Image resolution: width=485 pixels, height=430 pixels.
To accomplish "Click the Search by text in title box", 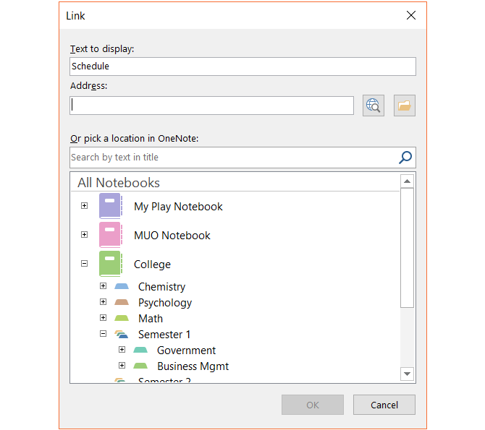I will pos(242,158).
